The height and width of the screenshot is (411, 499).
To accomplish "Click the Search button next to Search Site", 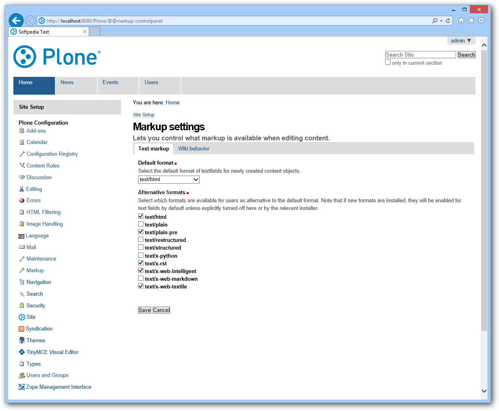I will [x=466, y=55].
